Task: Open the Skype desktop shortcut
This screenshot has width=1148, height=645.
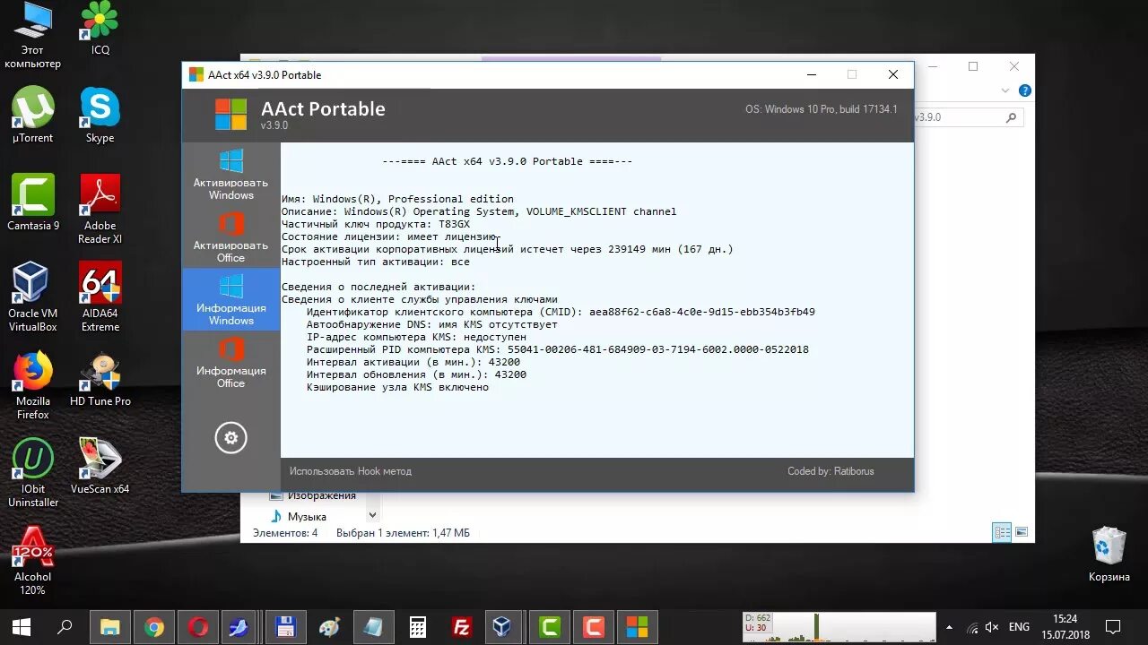Action: coord(100,115)
